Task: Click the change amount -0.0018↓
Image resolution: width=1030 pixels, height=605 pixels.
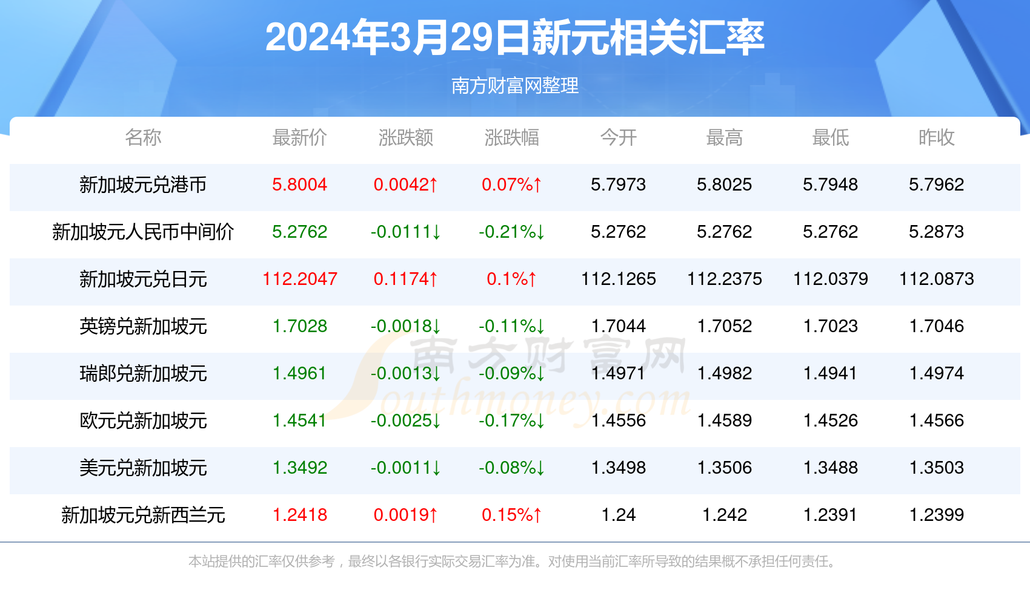Action: point(406,326)
